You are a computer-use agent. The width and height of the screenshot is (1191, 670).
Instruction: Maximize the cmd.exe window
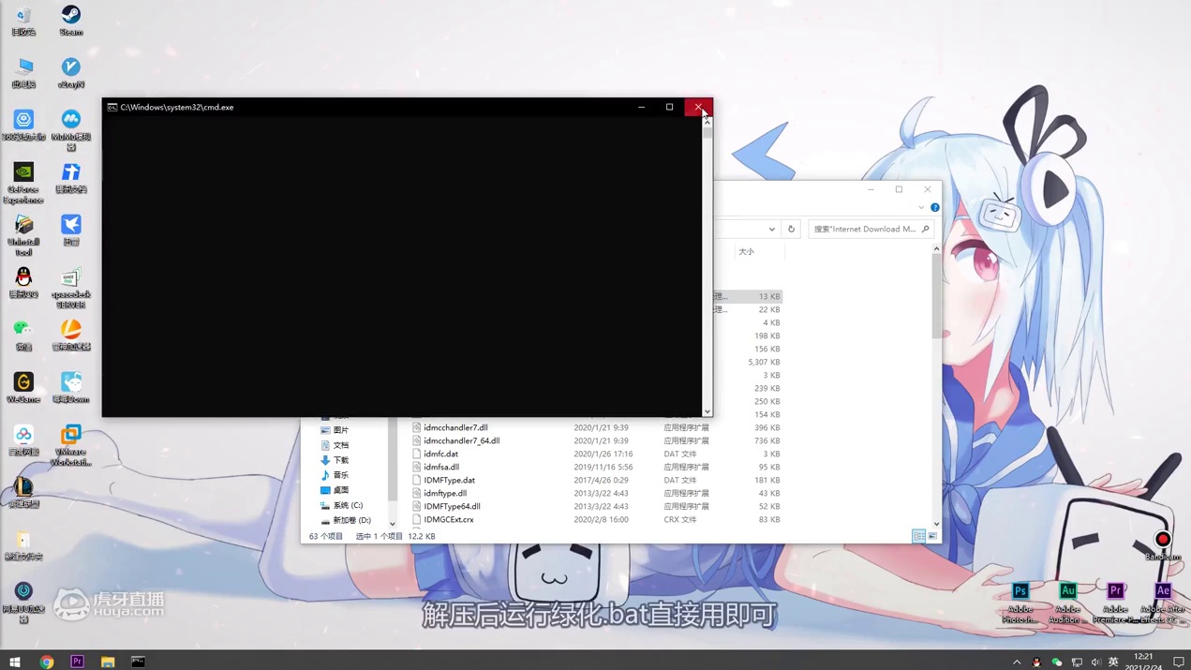click(x=669, y=107)
